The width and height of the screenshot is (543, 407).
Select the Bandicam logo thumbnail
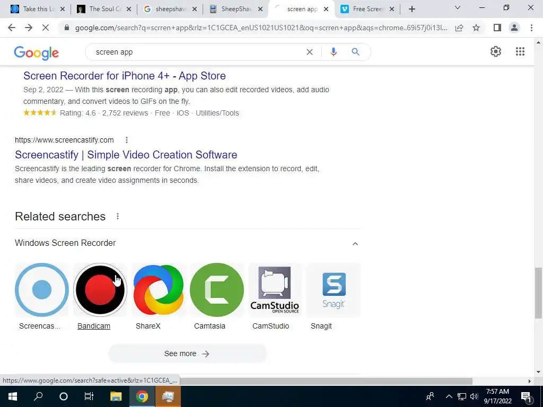tap(100, 290)
